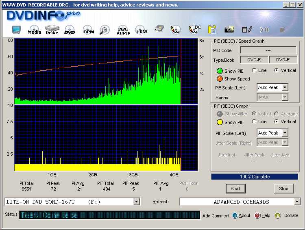Image resolution: width=305 pixels, height=230 pixels.
Task: Open the RPM speed test
Action: coord(88,30)
